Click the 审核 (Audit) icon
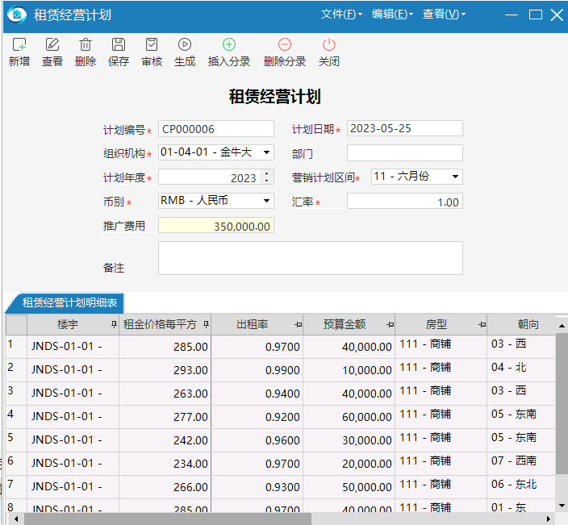This screenshot has height=525, width=568. pyautogui.click(x=152, y=45)
